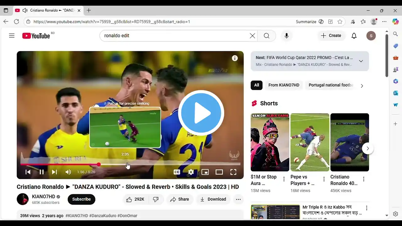402x226 pixels.
Task: Open the Cristiano Ronaldo 40 short
Action: click(x=350, y=142)
